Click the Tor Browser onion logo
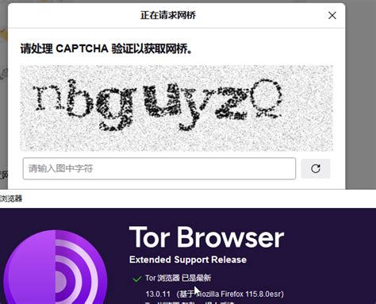376x304 pixels. tap(55, 267)
